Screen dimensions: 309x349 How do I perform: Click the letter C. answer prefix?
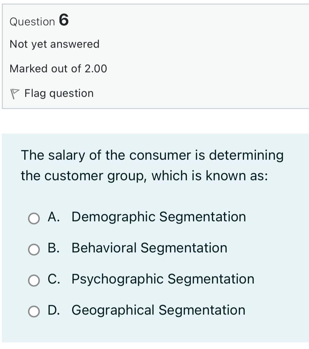click(54, 279)
